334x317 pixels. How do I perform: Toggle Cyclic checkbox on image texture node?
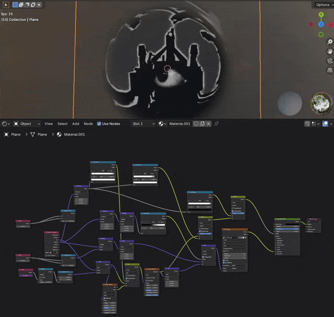224,260
